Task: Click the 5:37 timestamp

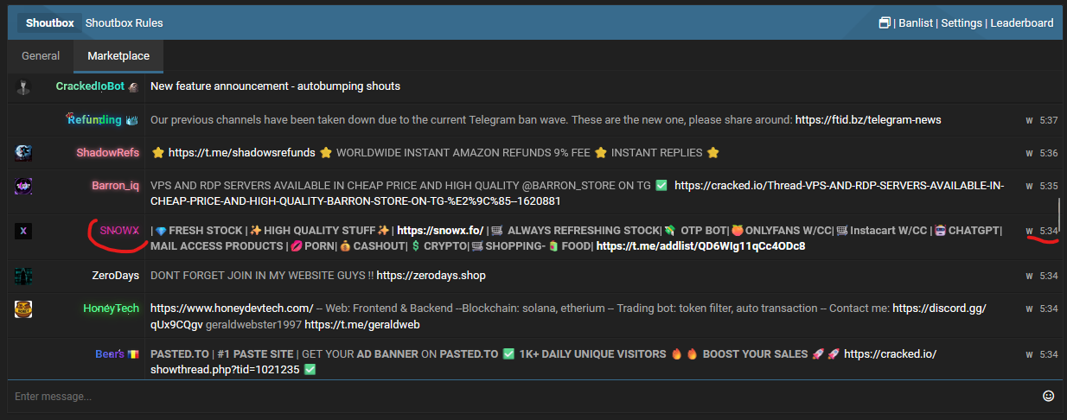Action: tap(1048, 120)
